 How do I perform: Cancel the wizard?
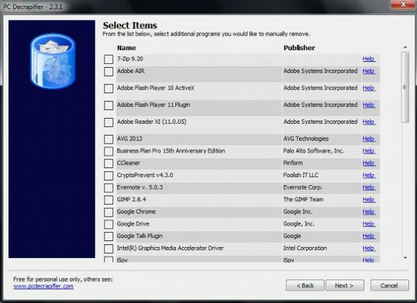389,285
